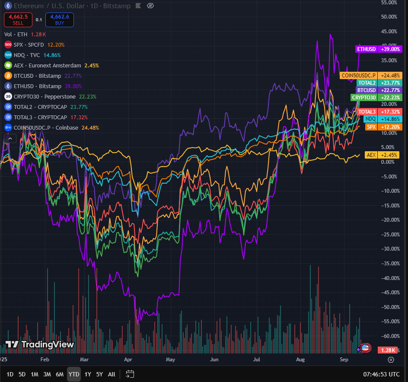408x382 pixels.
Task: Click the TOTAL3 +17.32% price label
Action: [379, 111]
